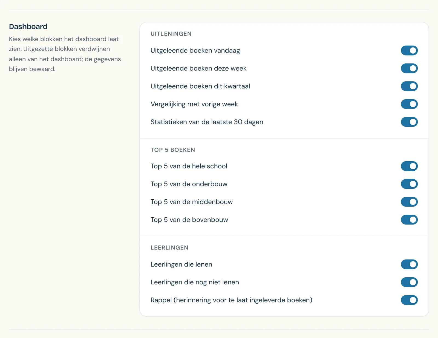Click the LEERLINGEN group header
This screenshot has width=438, height=338.
tap(169, 247)
